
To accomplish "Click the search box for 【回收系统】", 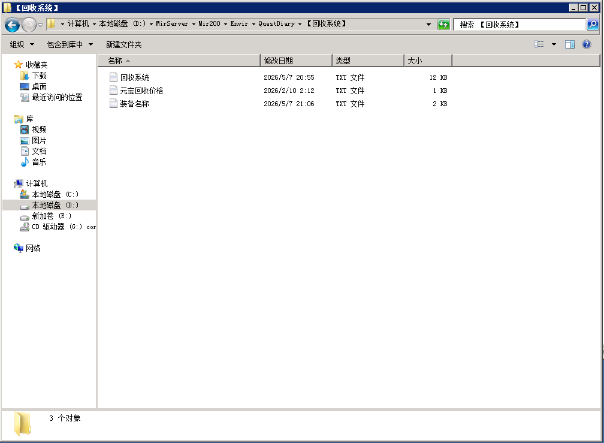I will tap(520, 25).
